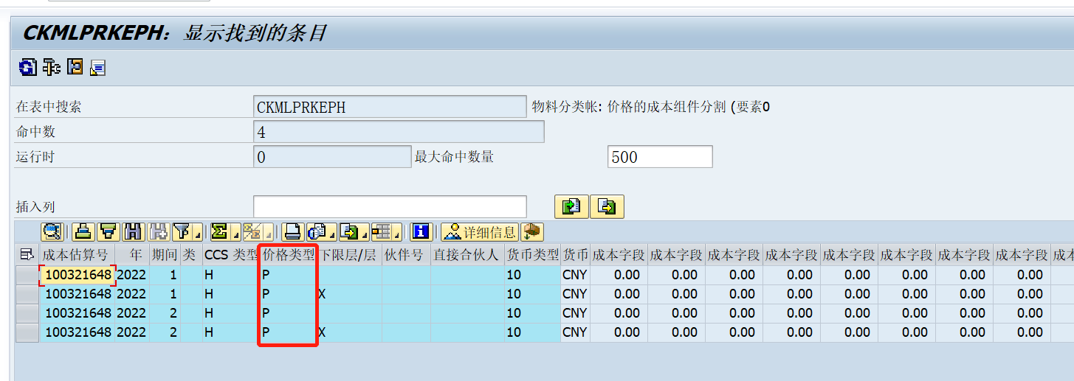Click the 期间 cell showing 2 in the third row
The image size is (1074, 381).
pos(165,313)
